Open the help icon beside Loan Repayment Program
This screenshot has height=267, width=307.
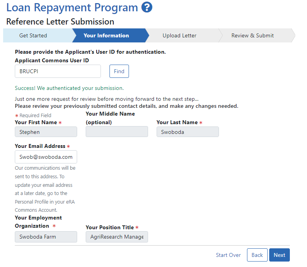[146, 7]
